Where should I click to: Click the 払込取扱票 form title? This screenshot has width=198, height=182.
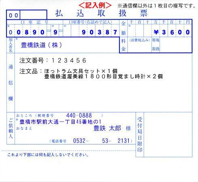(x=101, y=13)
